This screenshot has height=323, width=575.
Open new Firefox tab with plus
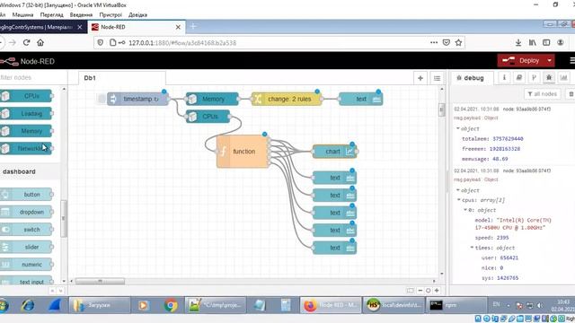point(193,26)
